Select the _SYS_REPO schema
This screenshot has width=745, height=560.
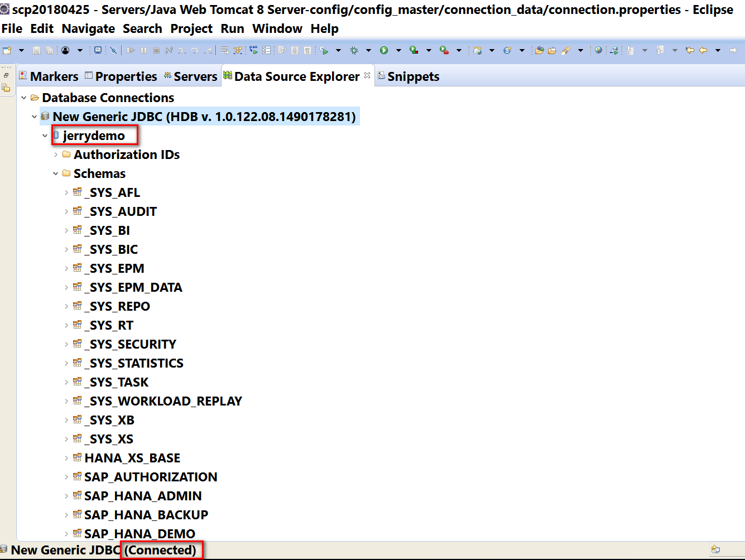click(x=117, y=306)
